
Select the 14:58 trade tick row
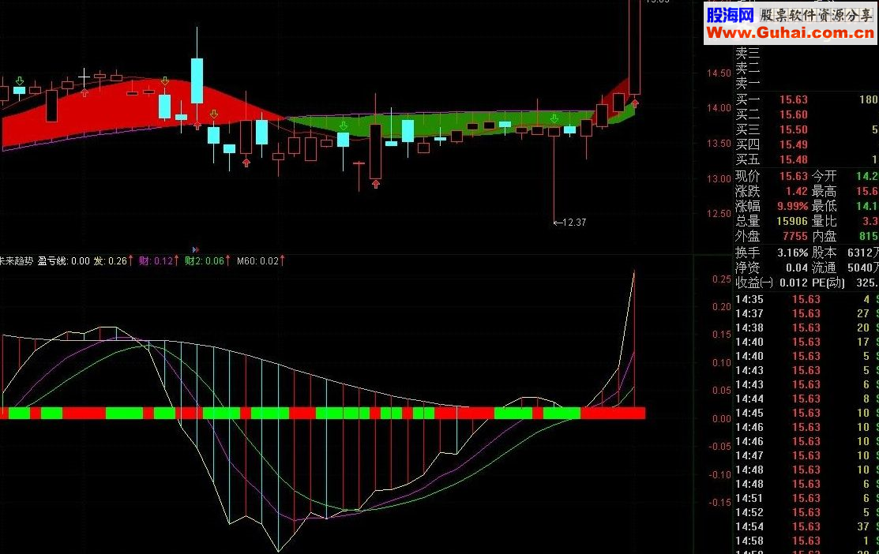point(806,541)
